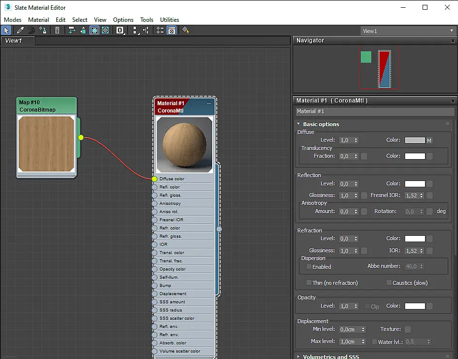
Task: Adjust Fresnel IOR spinner arrows
Action: [422, 196]
